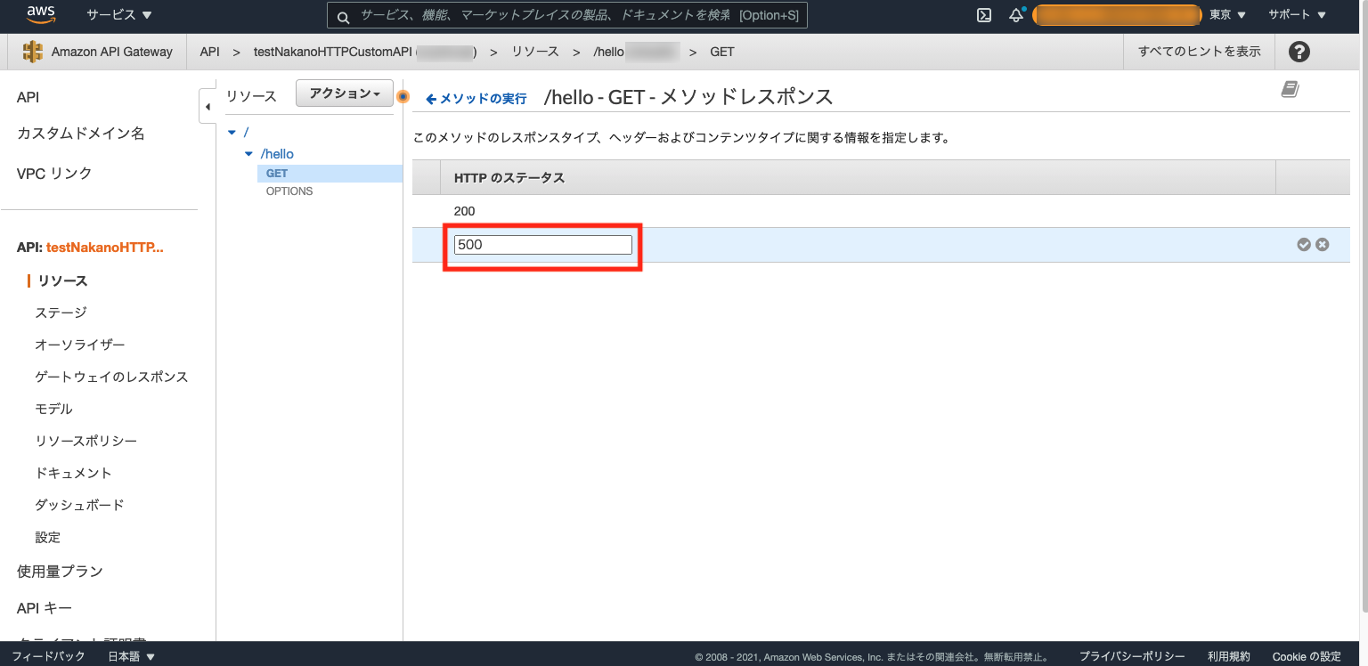Open ドキュメント in API navigation
The image size is (1368, 666).
tap(73, 473)
